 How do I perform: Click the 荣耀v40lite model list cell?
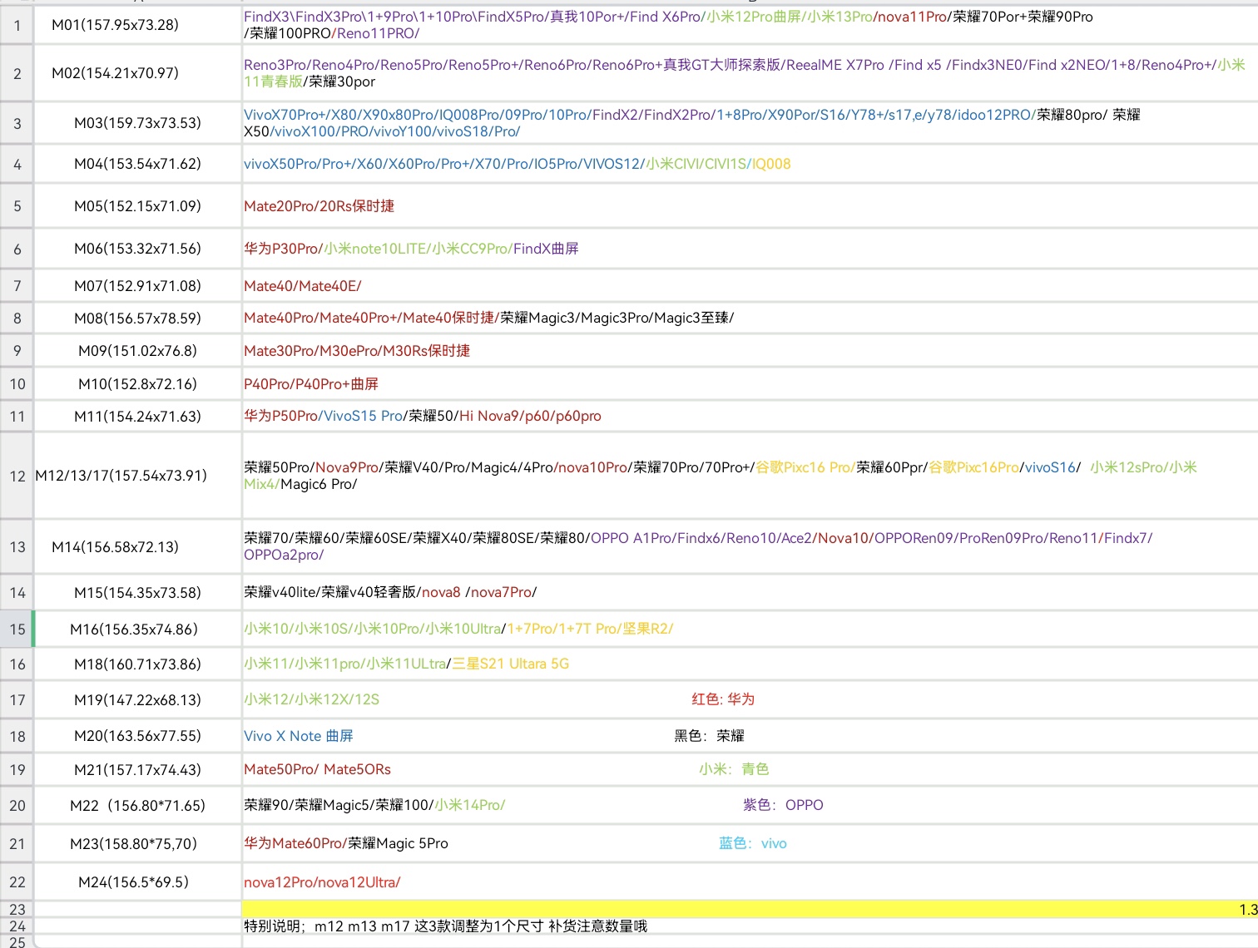coord(749,593)
